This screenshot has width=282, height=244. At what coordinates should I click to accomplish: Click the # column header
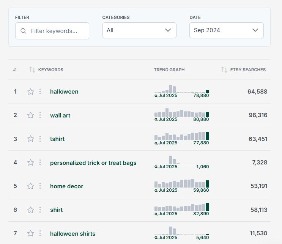coord(14,70)
